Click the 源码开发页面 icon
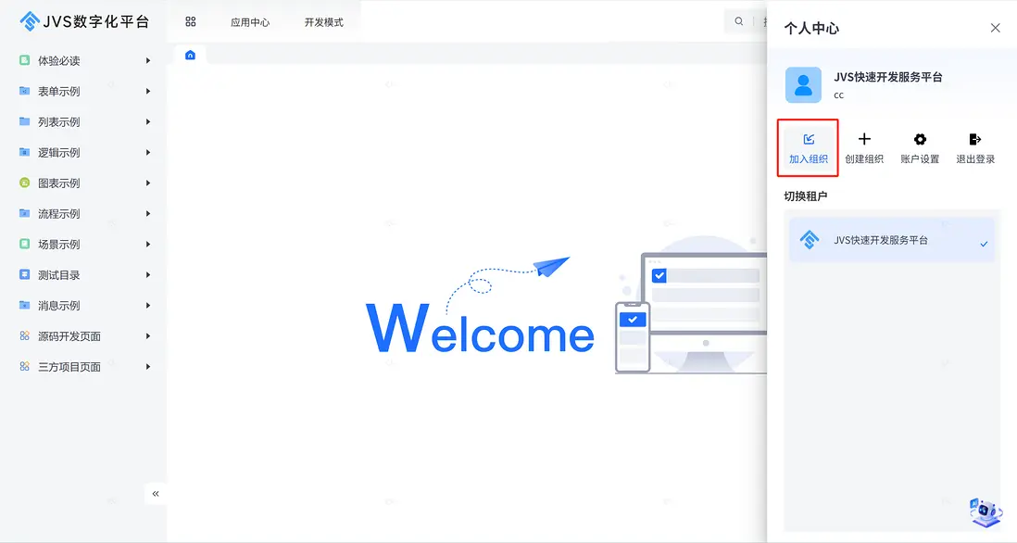 coord(25,335)
